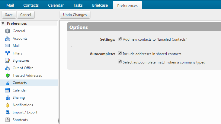This screenshot has height=124, width=221.
Task: Select the Accounts icon in sidebar
Action: click(8, 39)
